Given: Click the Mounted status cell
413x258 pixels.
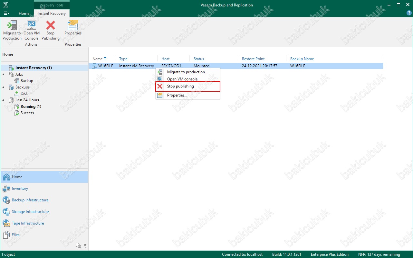Looking at the screenshot, I should (x=201, y=66).
